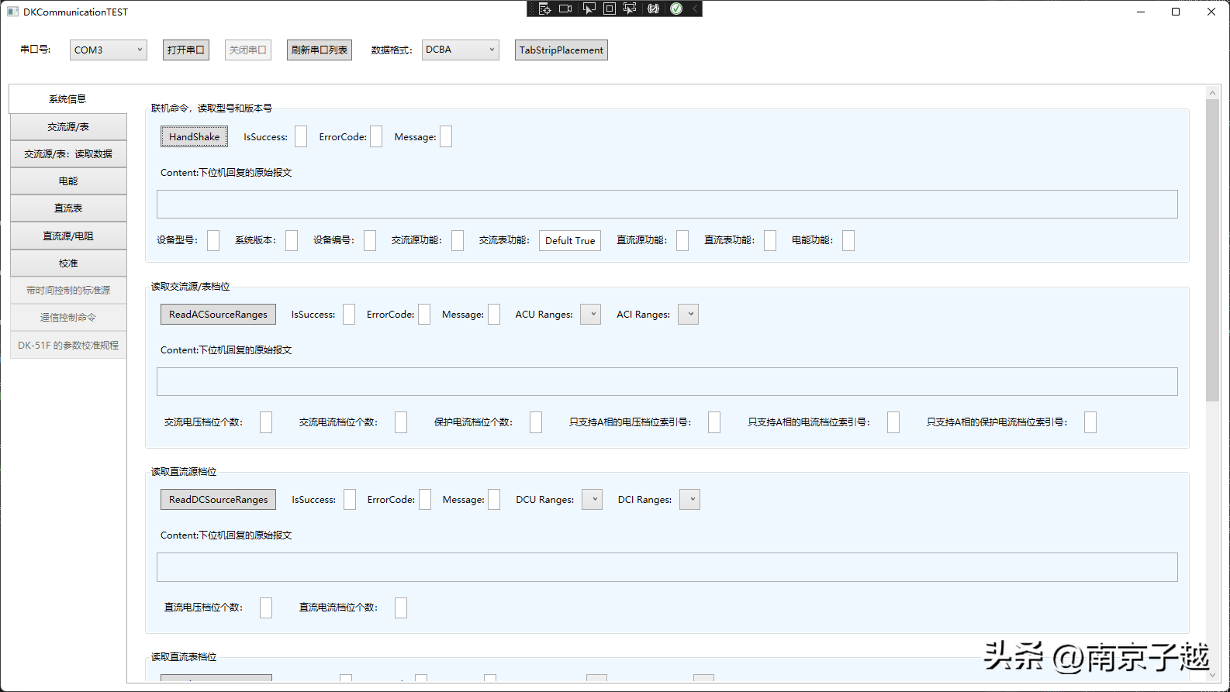Click the ReadDCSourceRanges button
1230x692 pixels.
[218, 500]
